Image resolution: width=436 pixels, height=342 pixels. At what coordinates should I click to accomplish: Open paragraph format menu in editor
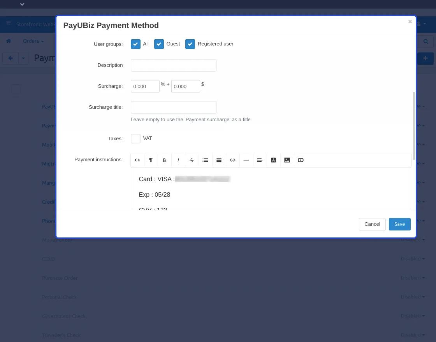[x=151, y=160]
